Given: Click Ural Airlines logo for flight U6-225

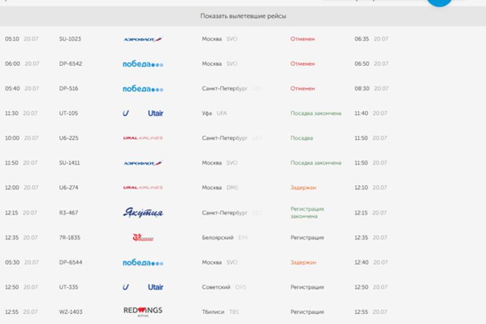Looking at the screenshot, I should [143, 138].
